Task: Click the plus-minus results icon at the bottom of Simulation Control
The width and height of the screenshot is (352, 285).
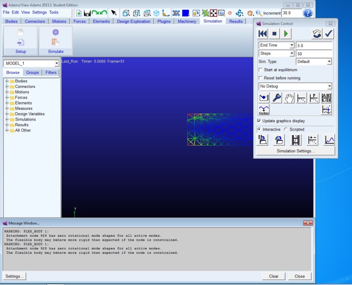Action: point(312,139)
